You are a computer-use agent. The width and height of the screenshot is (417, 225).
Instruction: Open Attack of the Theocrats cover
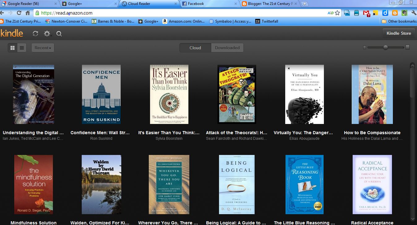point(237,94)
